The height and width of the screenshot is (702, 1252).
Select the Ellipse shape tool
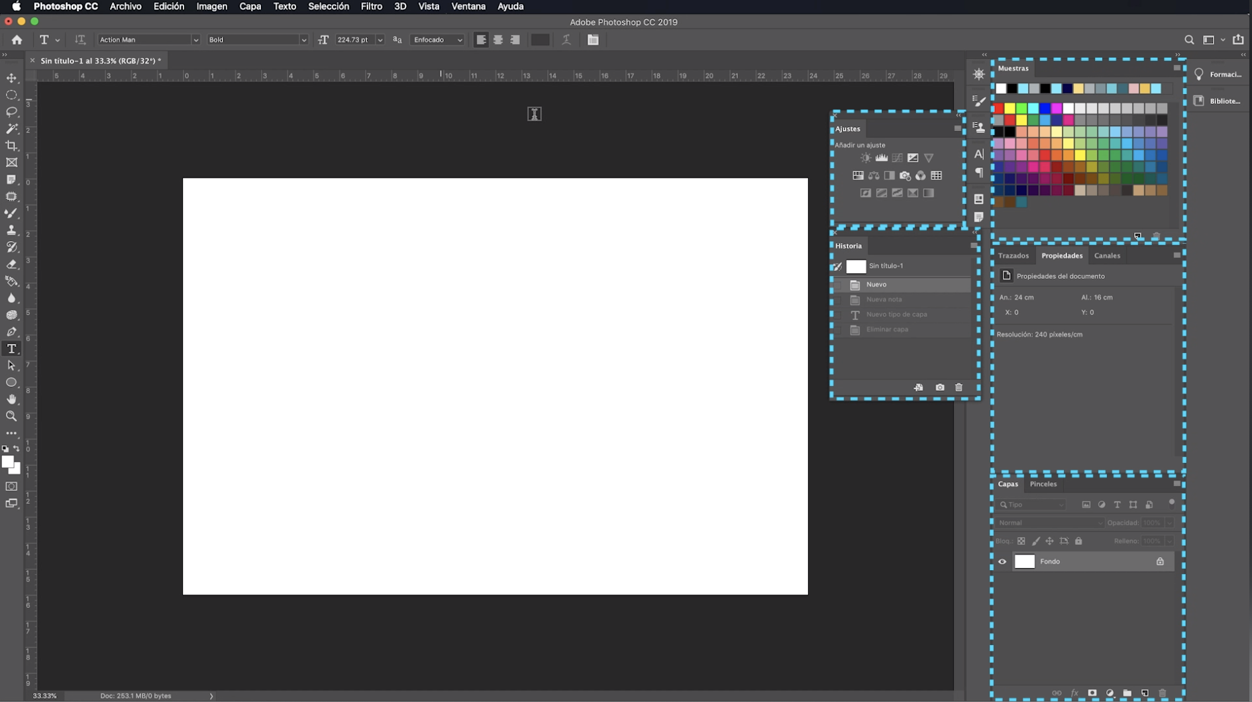[x=11, y=383]
